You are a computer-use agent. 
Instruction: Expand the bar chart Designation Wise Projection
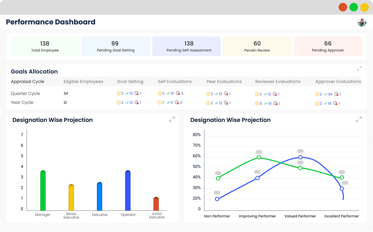(x=172, y=119)
